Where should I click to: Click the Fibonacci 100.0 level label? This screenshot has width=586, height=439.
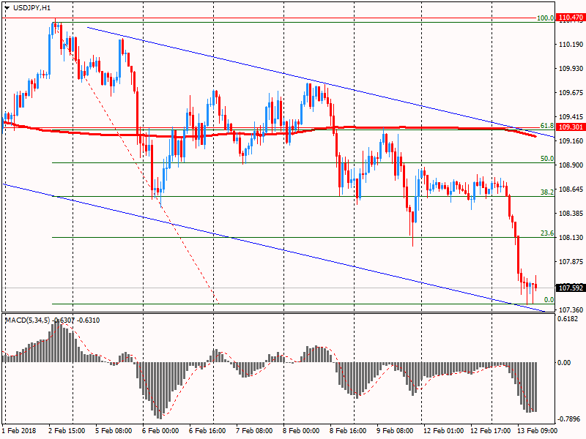tap(545, 18)
